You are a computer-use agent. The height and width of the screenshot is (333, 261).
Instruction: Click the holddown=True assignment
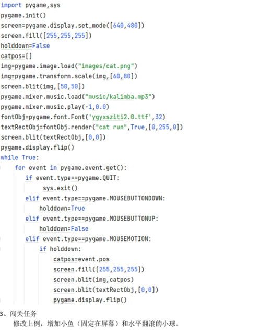[x=62, y=209]
